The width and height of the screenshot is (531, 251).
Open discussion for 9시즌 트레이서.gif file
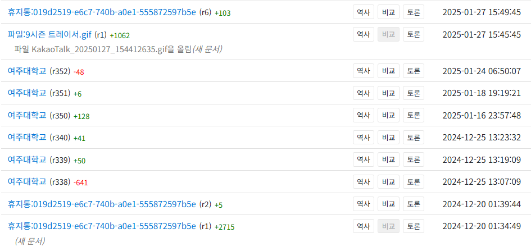click(x=414, y=35)
